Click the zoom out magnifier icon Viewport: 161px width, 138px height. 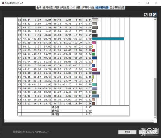pos(150,15)
